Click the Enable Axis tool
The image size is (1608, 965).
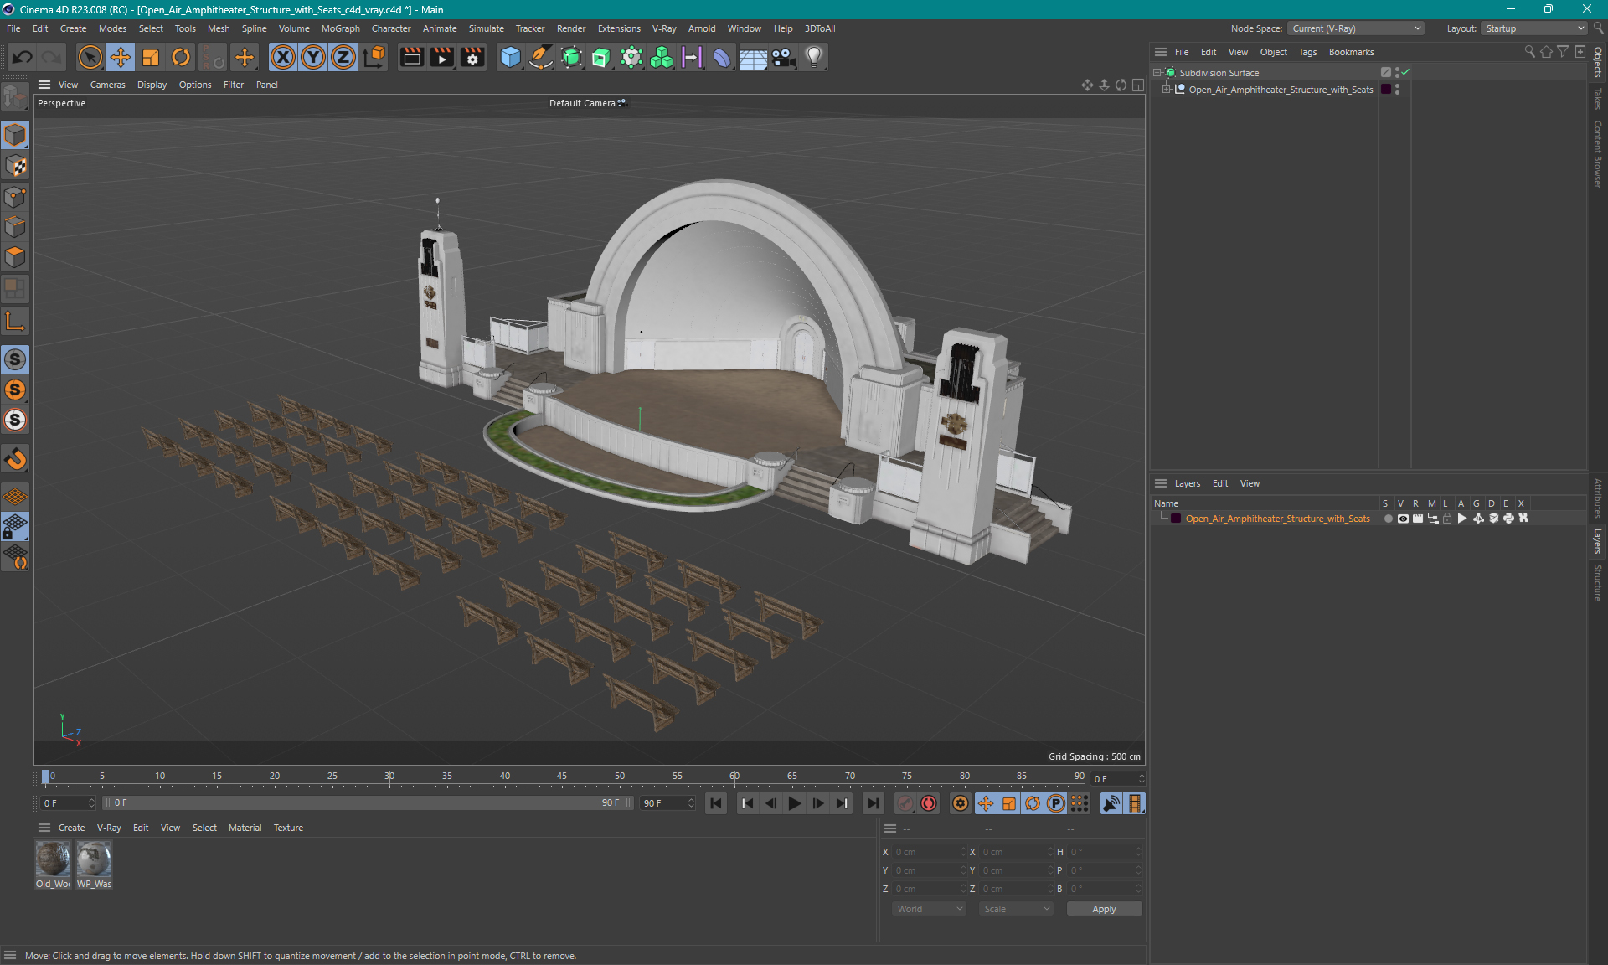pyautogui.click(x=15, y=321)
